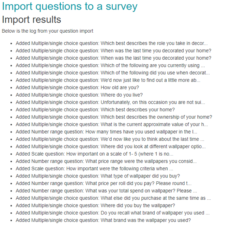Select first 'When was the last time you decorated' entry
The height and width of the screenshot is (231, 247).
[113, 51]
